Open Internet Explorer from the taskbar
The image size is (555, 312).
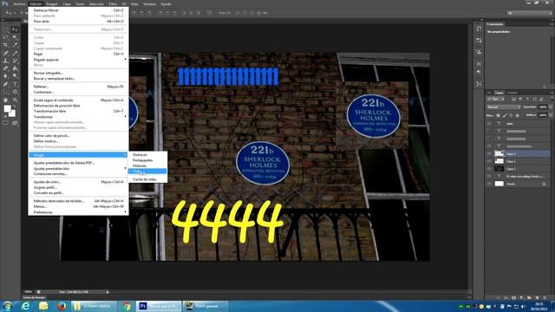tap(25, 306)
